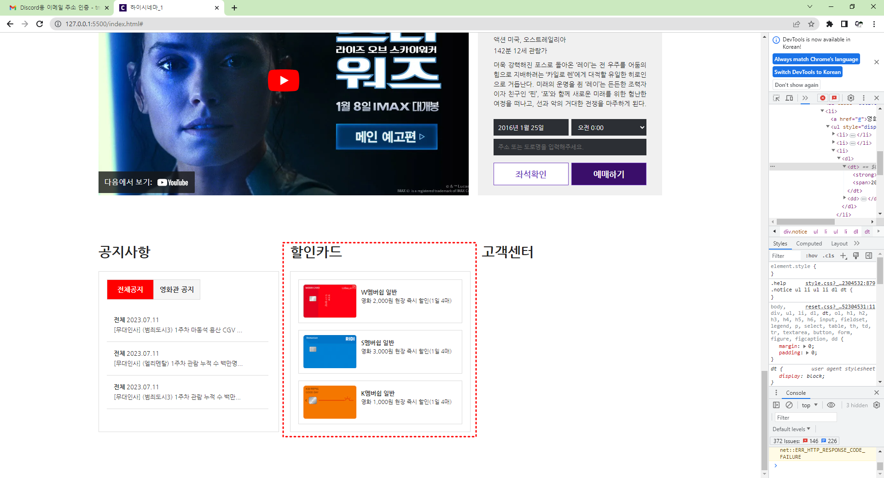Play the YouTube trailer video
Viewport: 884px width, 478px height.
[284, 80]
